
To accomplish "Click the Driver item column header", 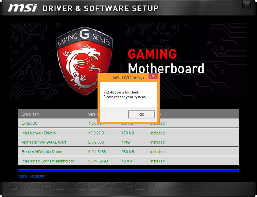I will [x=31, y=114].
